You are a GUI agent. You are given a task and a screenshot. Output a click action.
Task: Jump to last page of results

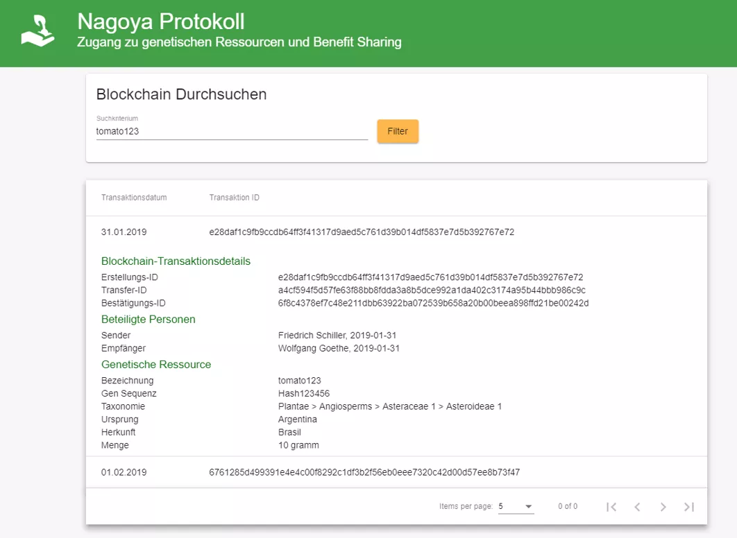688,507
